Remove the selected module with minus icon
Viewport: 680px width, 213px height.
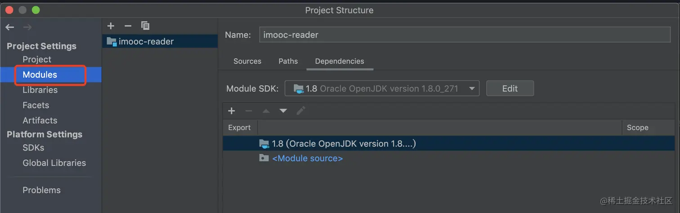(128, 26)
